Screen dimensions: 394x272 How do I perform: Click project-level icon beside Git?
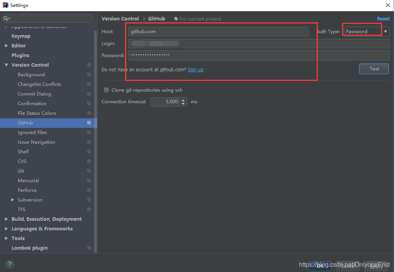pos(89,171)
